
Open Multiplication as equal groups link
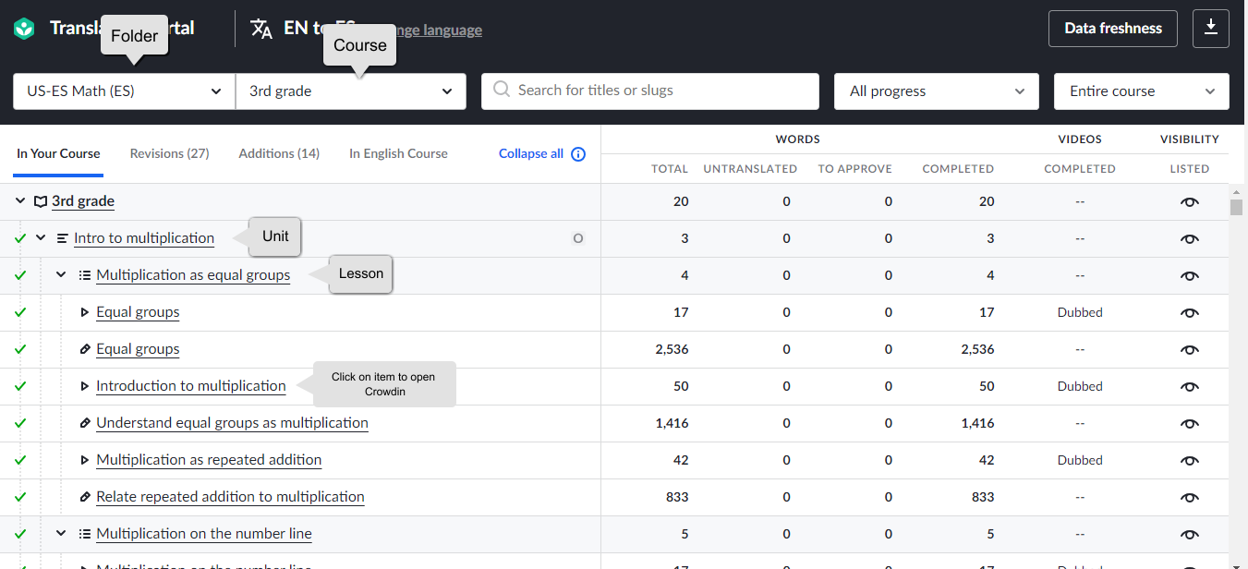pos(193,275)
